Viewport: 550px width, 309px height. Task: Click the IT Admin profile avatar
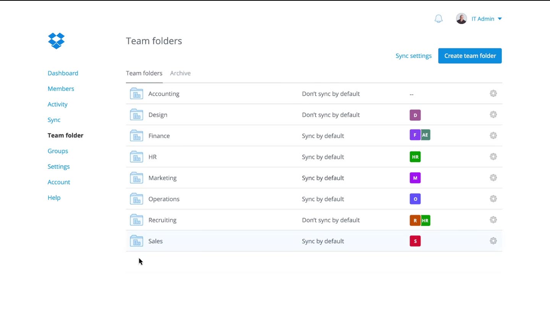coord(461,19)
